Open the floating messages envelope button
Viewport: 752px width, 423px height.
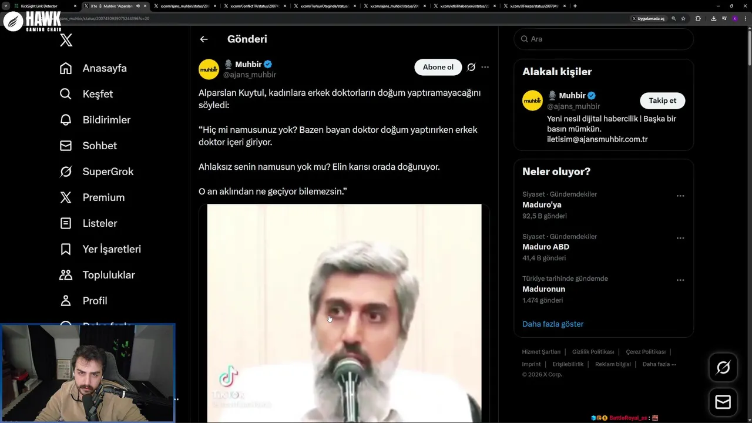coord(723,402)
